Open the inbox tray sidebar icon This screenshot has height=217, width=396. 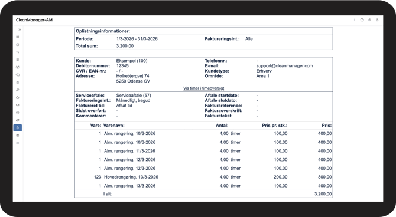(x=18, y=105)
